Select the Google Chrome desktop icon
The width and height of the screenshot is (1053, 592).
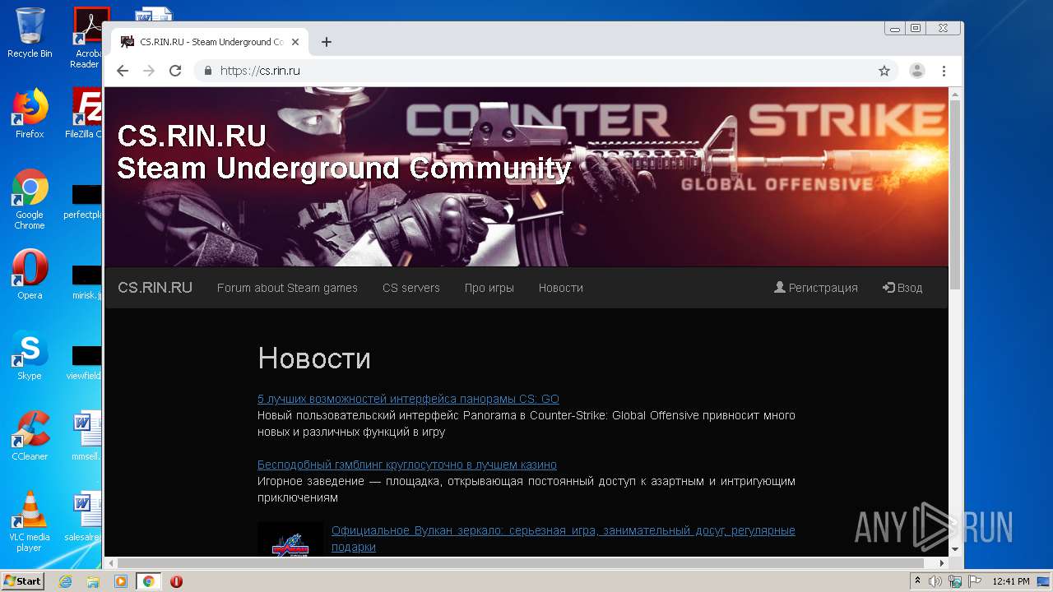pos(30,199)
